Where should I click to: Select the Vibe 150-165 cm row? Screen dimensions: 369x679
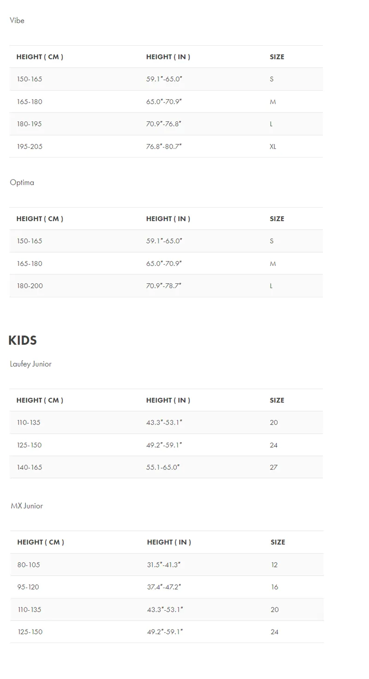[166, 79]
